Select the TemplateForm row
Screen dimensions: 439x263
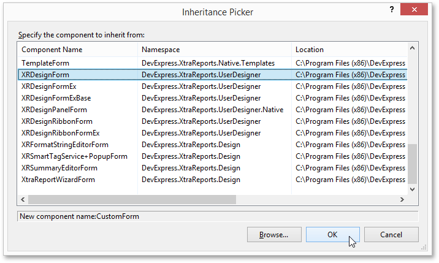point(213,63)
